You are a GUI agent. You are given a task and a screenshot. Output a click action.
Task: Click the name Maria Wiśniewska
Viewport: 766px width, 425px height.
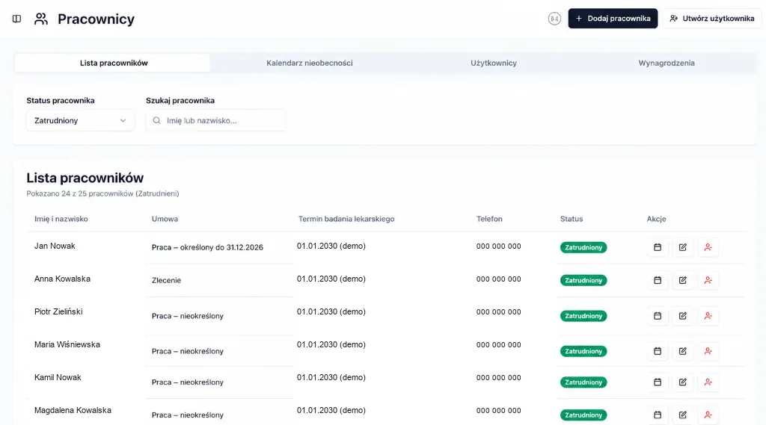(x=67, y=344)
